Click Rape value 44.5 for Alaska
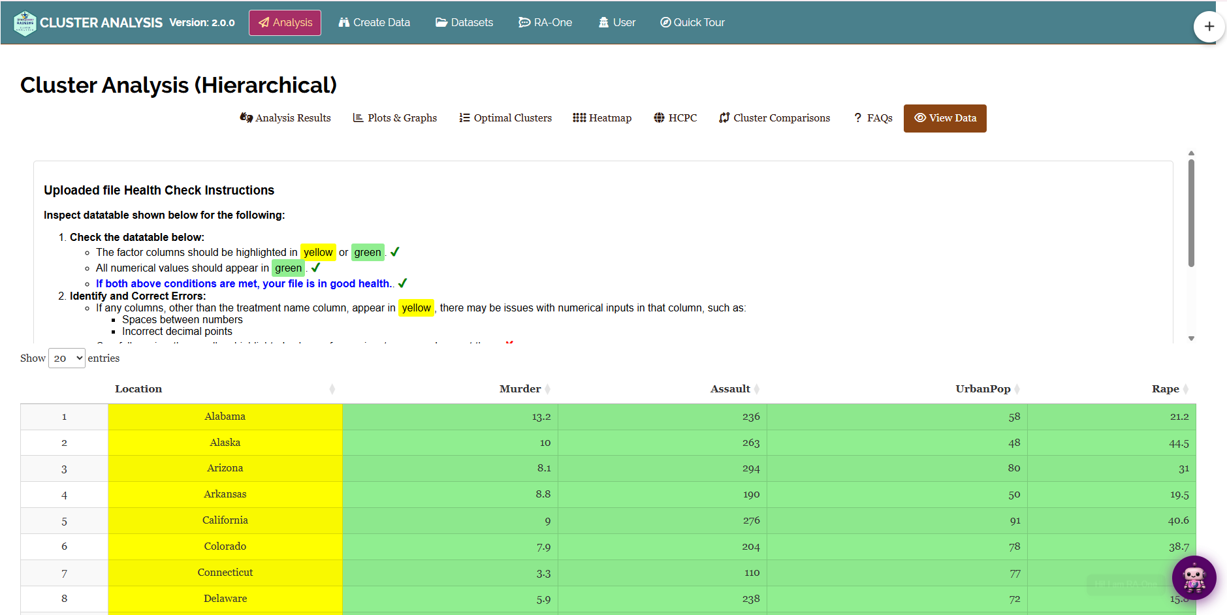This screenshot has height=615, width=1227. pos(1111,443)
